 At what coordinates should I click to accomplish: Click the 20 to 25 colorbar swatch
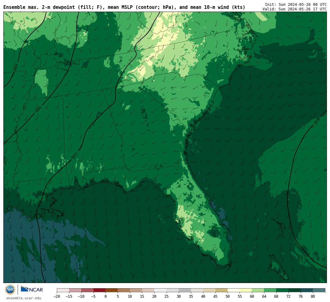click(x=160, y=290)
